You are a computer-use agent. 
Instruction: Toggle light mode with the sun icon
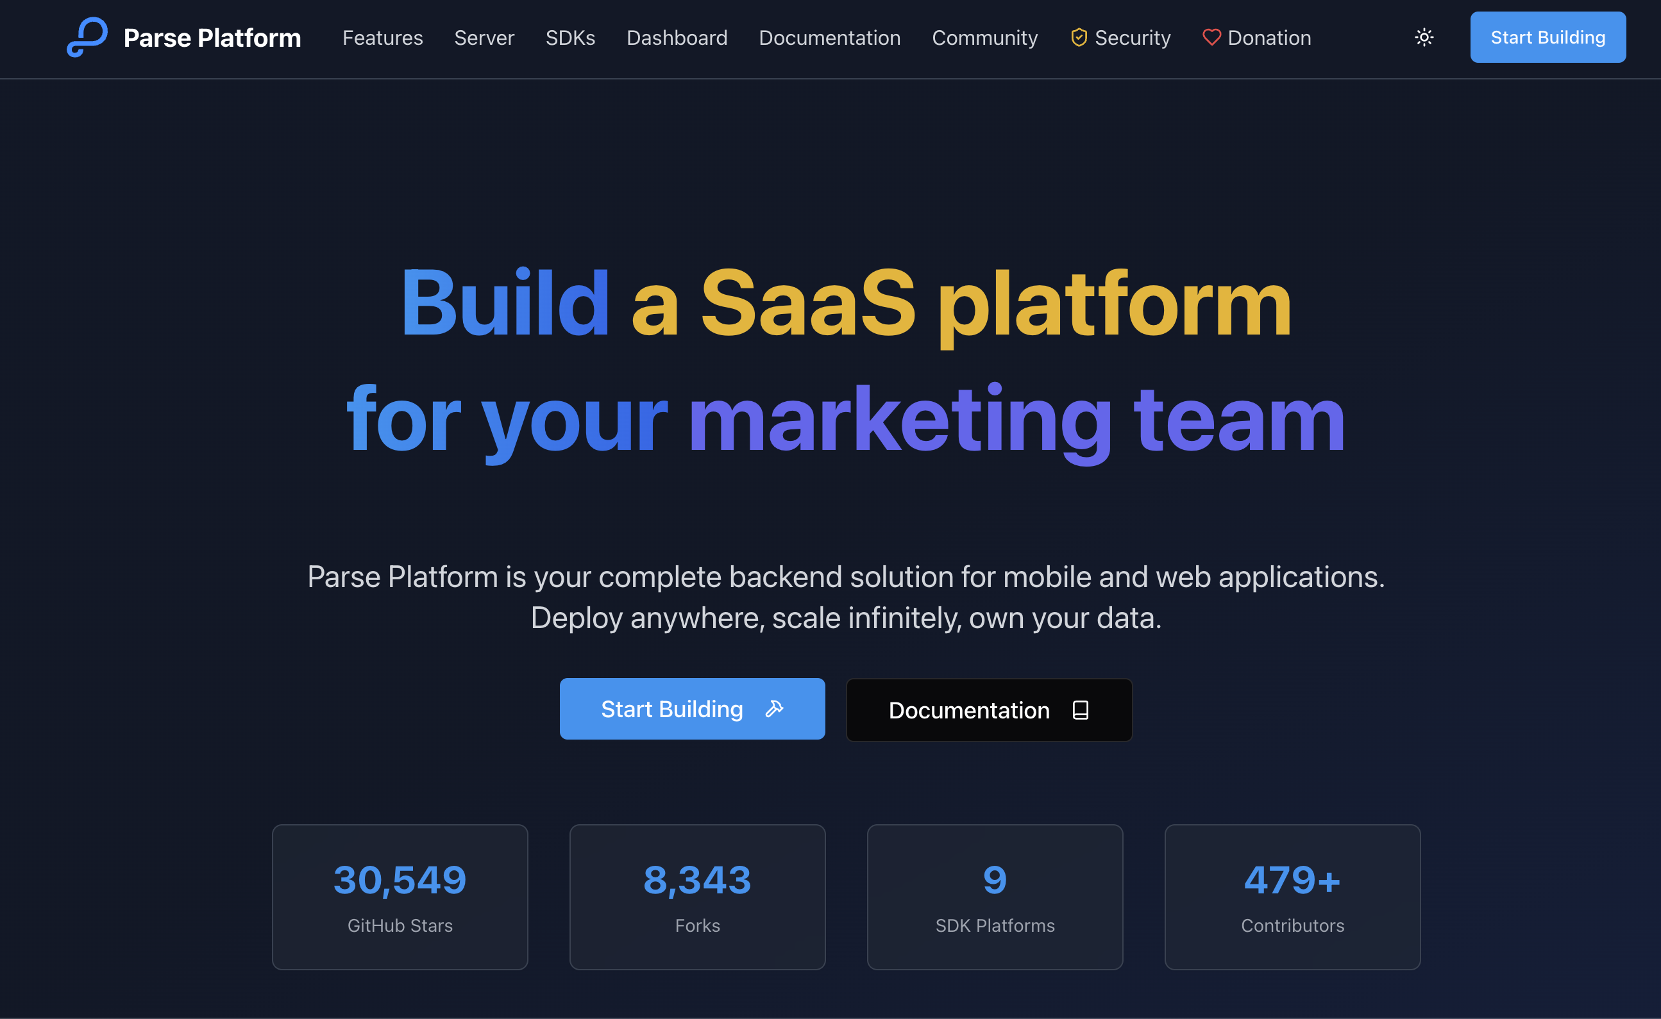[1423, 37]
